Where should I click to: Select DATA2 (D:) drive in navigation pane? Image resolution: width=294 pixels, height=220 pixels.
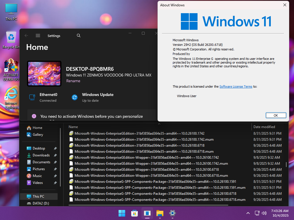pyautogui.click(x=41, y=203)
